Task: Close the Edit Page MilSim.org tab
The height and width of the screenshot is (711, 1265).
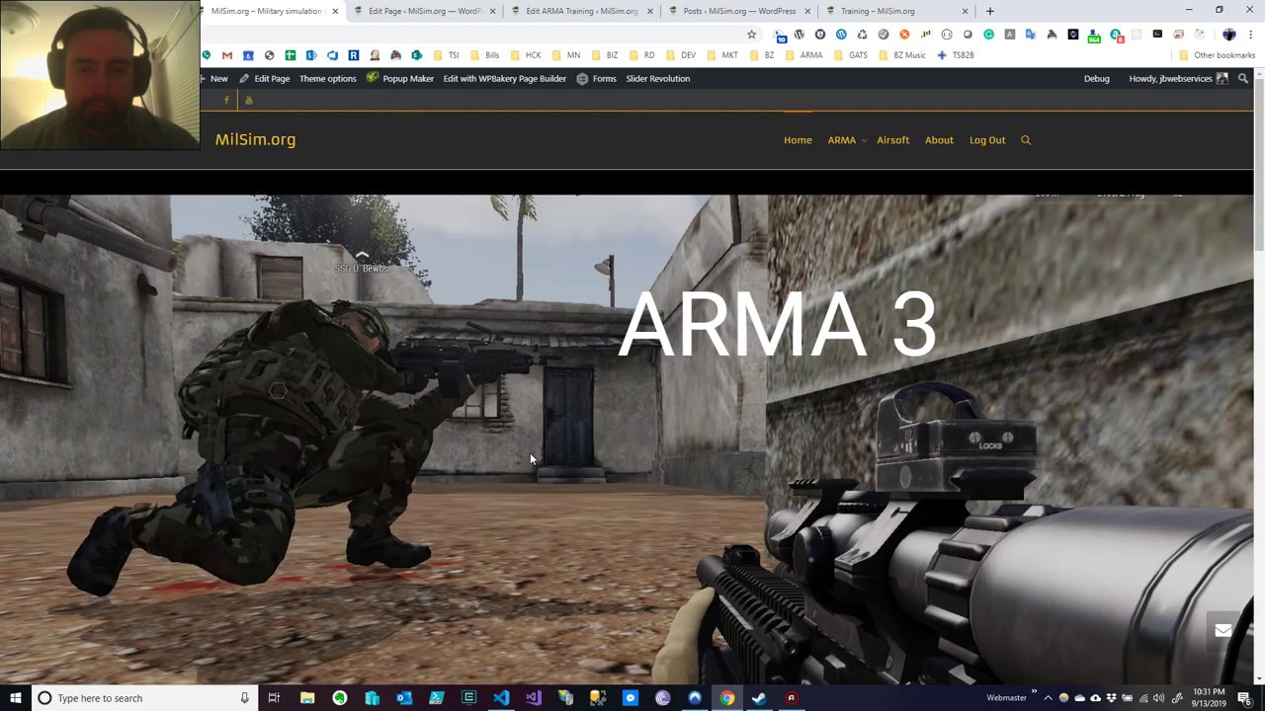Action: [x=492, y=11]
